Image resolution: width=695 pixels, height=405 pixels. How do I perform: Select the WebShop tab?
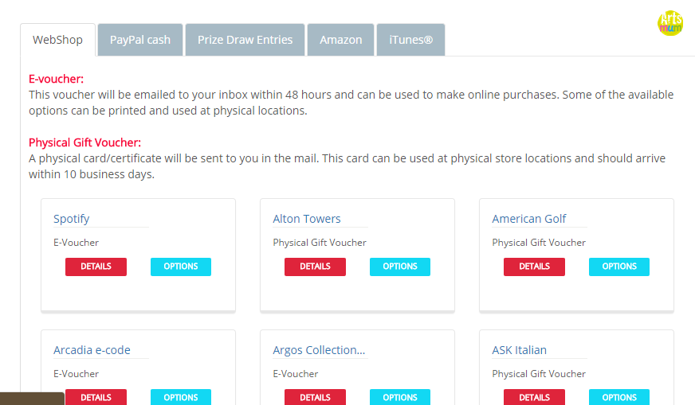tap(57, 40)
